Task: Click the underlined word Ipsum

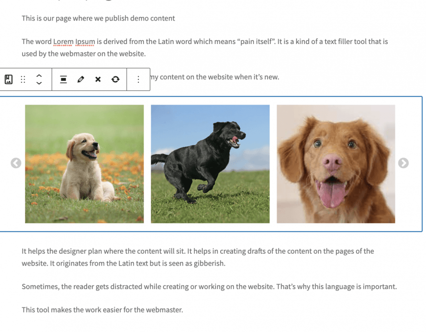Action: tap(85, 42)
